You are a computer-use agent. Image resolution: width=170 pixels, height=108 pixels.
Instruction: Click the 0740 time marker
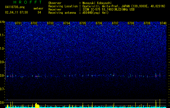163,23
